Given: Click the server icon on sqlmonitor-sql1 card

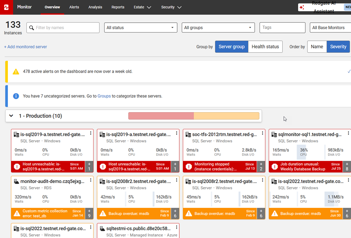Looking at the screenshot, I should (x=274, y=134).
